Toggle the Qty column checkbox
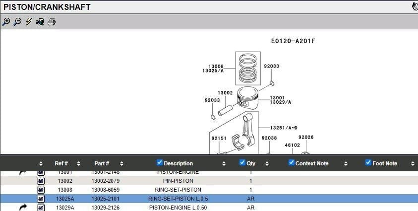 242,162
